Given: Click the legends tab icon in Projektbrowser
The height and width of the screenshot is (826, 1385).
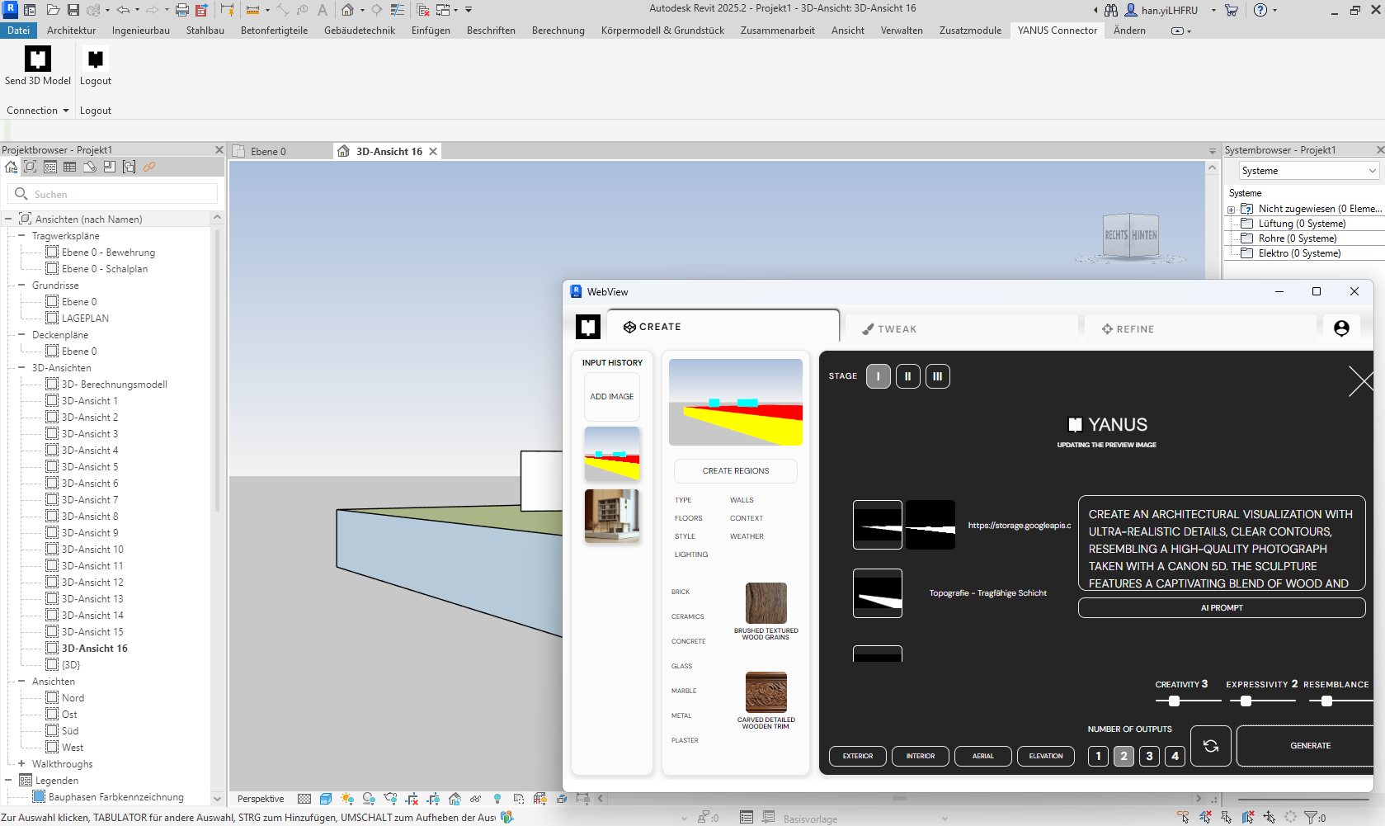Looking at the screenshot, I should click(49, 167).
